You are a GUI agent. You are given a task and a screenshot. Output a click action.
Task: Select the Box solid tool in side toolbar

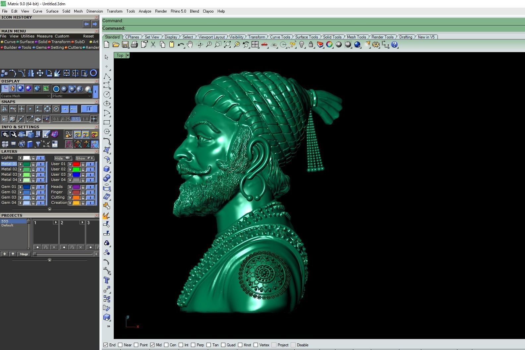coord(107,169)
